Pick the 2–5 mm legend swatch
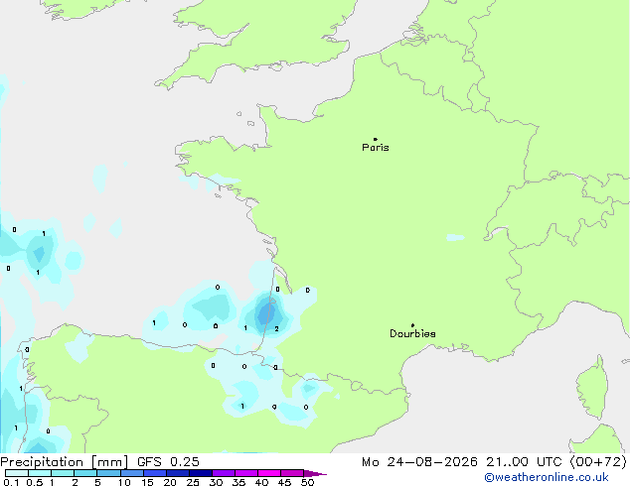630x486 pixels. coord(85,473)
